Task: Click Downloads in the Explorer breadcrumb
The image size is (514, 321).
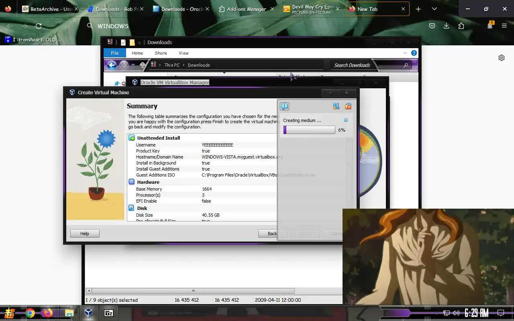Action: (199, 65)
